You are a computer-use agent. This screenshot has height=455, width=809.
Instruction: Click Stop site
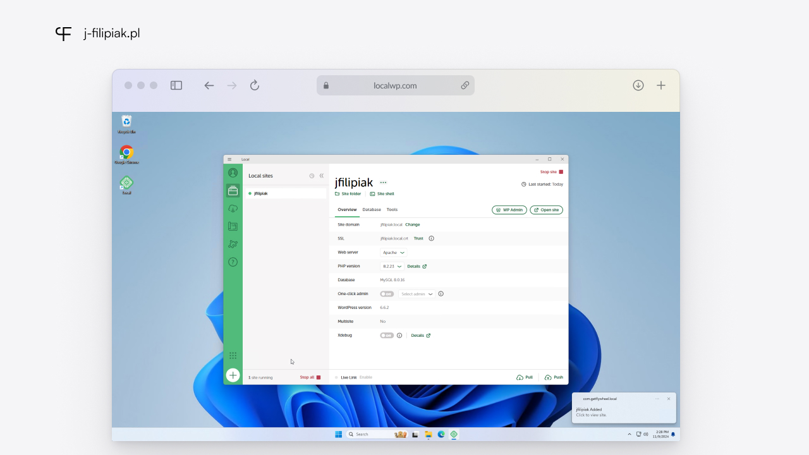click(551, 172)
